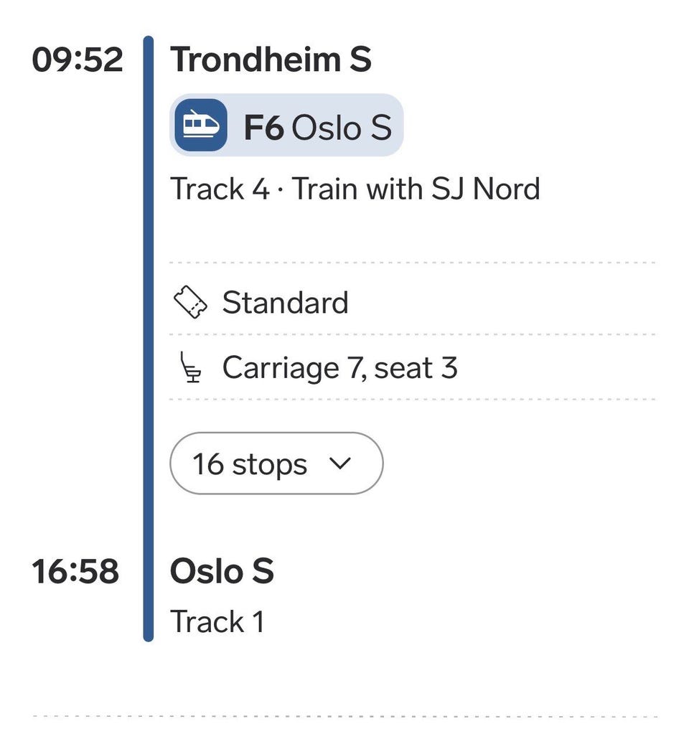689x739 pixels.
Task: Click the Train with SJ Nord operator text
Action: click(x=416, y=189)
